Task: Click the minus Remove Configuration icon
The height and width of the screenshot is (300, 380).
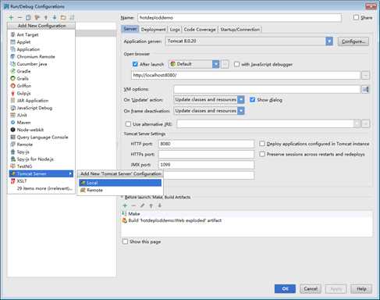Action: tap(20, 18)
